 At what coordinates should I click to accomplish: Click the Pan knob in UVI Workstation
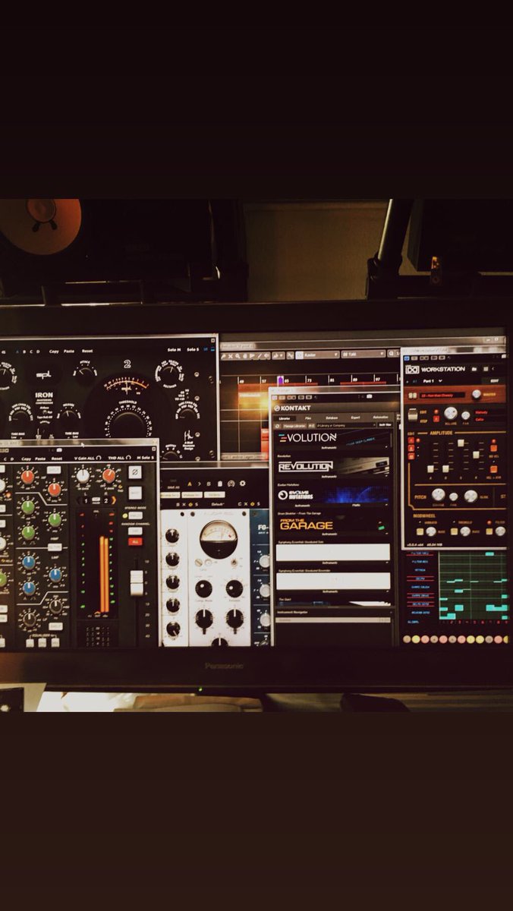coord(465,415)
